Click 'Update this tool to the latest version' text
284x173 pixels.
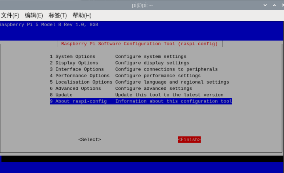click(169, 95)
